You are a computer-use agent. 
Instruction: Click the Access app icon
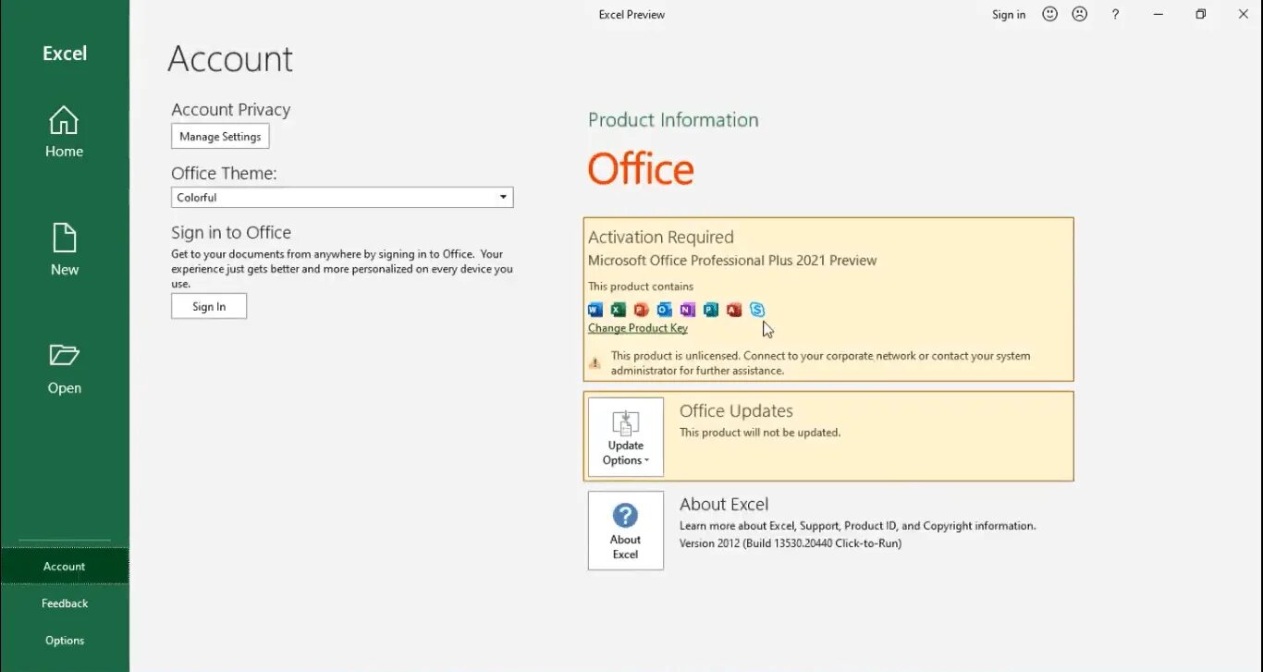coord(734,310)
